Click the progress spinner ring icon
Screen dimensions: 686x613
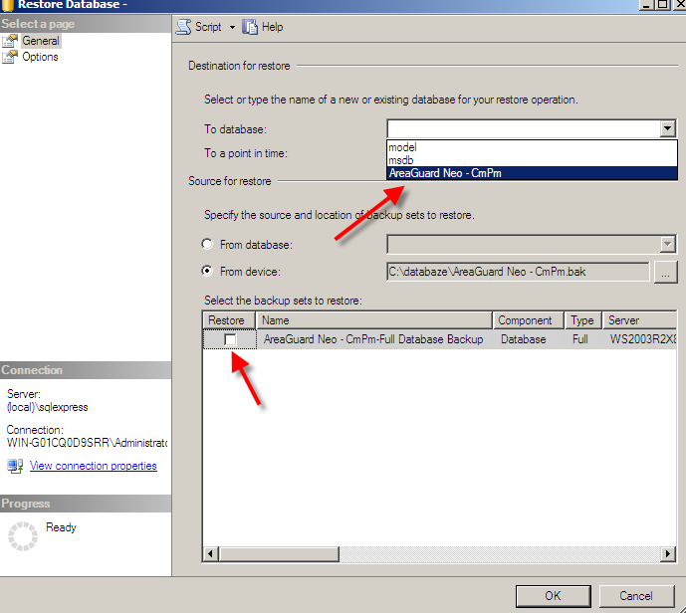(23, 536)
